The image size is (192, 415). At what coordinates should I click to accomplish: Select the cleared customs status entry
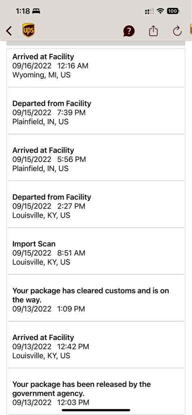click(96, 298)
